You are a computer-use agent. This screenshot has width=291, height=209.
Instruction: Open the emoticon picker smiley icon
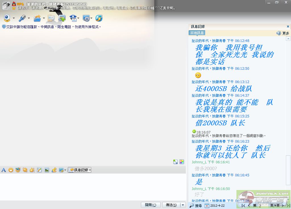[11, 170]
